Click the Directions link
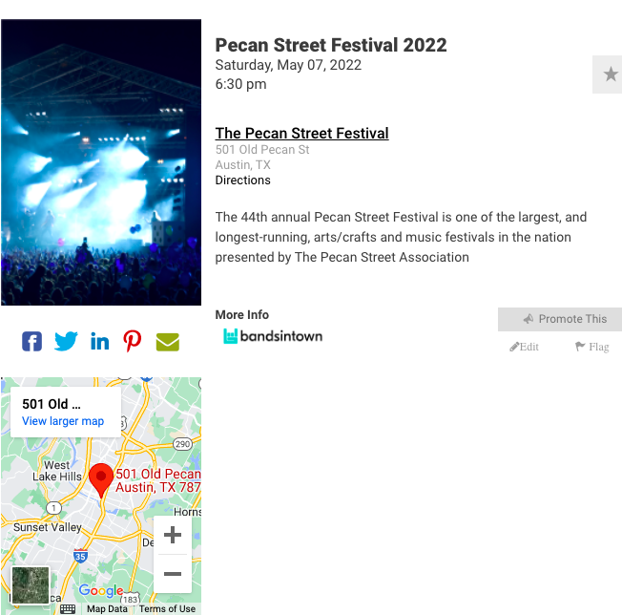Viewport: 622px width, 615px height. coord(242,180)
